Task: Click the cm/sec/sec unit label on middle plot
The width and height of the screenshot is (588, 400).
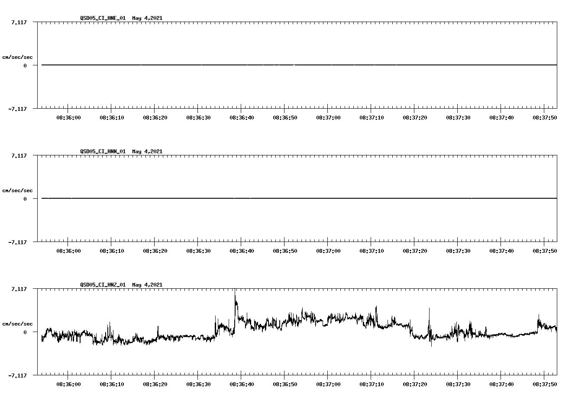Action: pos(18,190)
